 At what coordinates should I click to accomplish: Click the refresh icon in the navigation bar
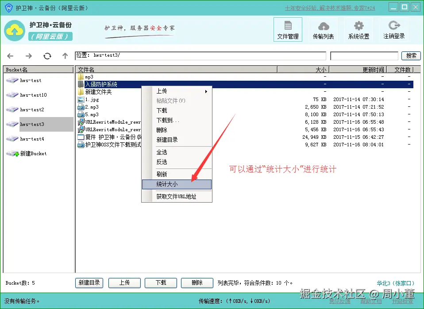pos(47,56)
